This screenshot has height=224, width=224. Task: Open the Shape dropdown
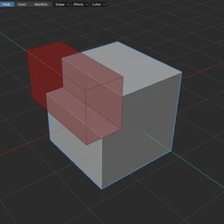62,4
